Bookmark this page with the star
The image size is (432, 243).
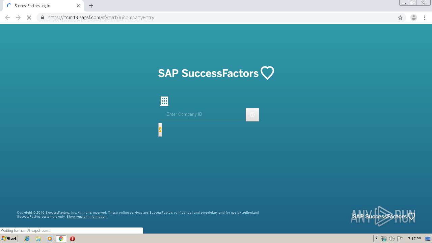tap(400, 18)
